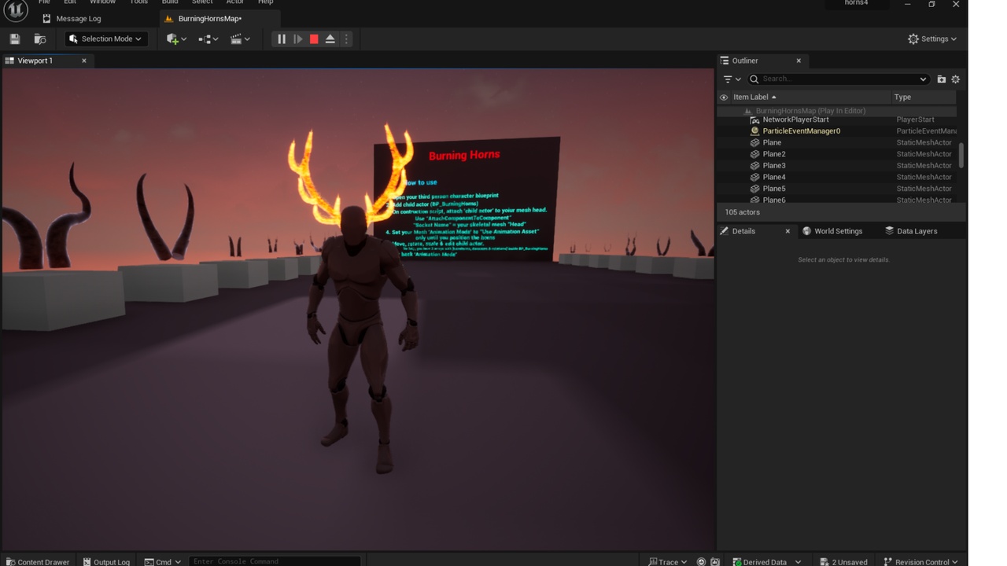Image resolution: width=1007 pixels, height=566 pixels.
Task: Toggle the Outliner visibility eye column header
Action: pos(724,97)
